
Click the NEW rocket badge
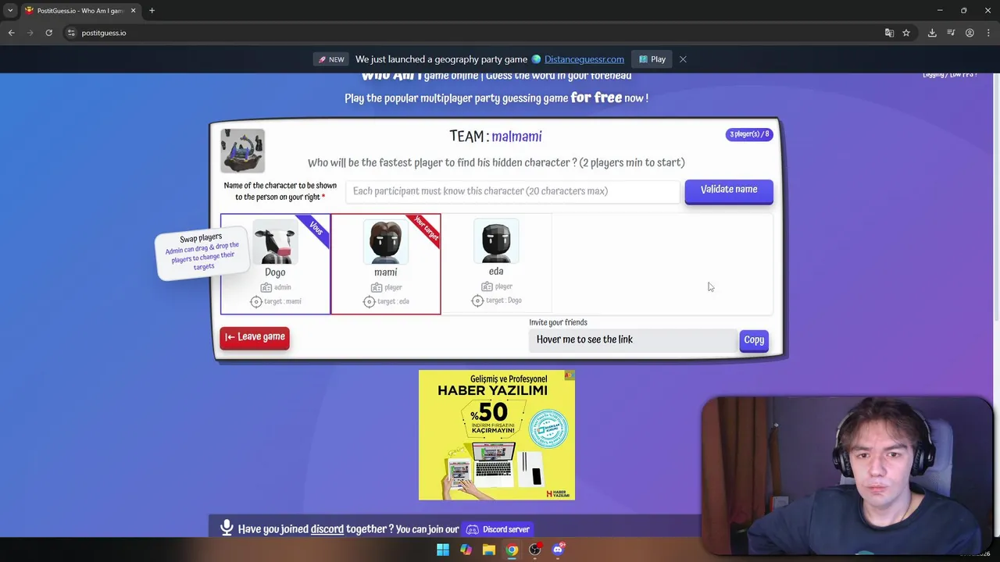(x=331, y=59)
